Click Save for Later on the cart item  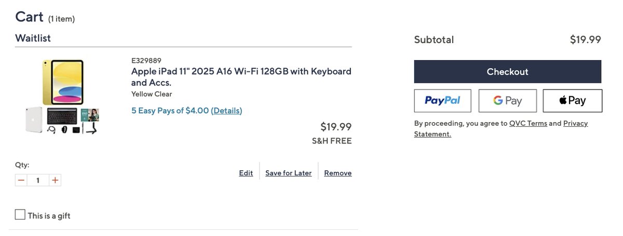click(x=288, y=173)
